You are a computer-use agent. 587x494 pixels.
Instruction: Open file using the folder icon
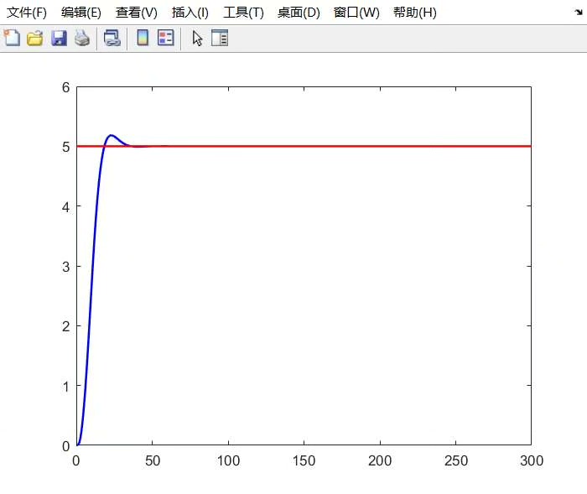pyautogui.click(x=35, y=39)
